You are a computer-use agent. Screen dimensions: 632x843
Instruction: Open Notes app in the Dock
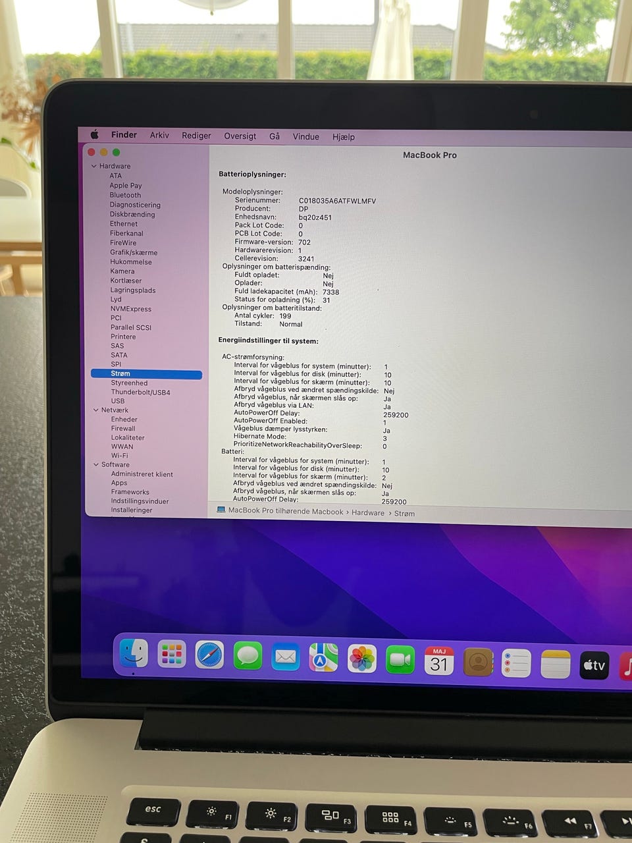tap(555, 665)
